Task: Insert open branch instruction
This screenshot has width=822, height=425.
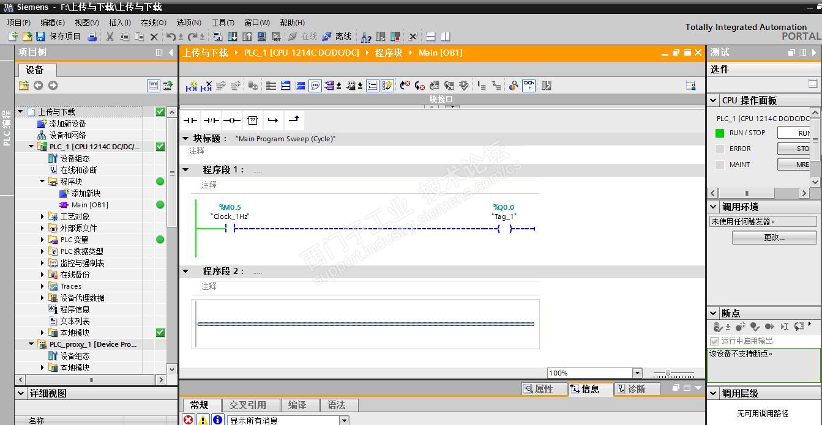Action: pyautogui.click(x=273, y=120)
